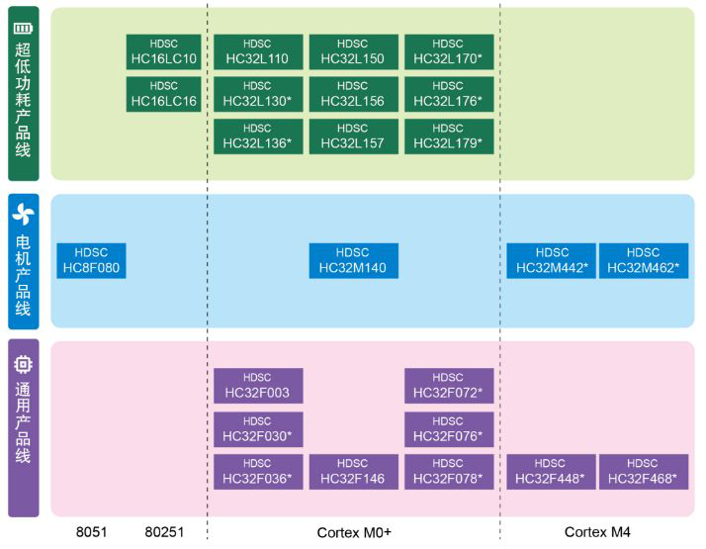Select the HC32L157 product box

pos(353,137)
